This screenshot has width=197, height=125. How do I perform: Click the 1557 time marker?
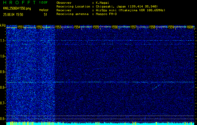(x=133, y=27)
